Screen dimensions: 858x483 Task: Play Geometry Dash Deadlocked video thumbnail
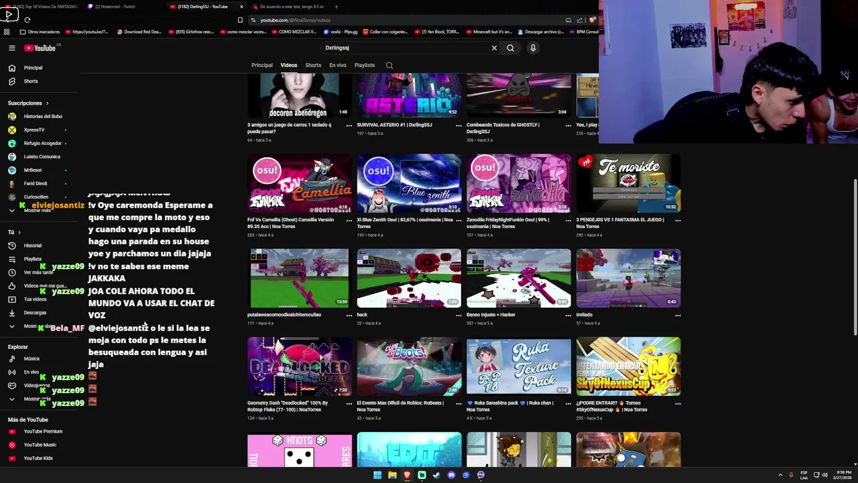[x=300, y=367]
